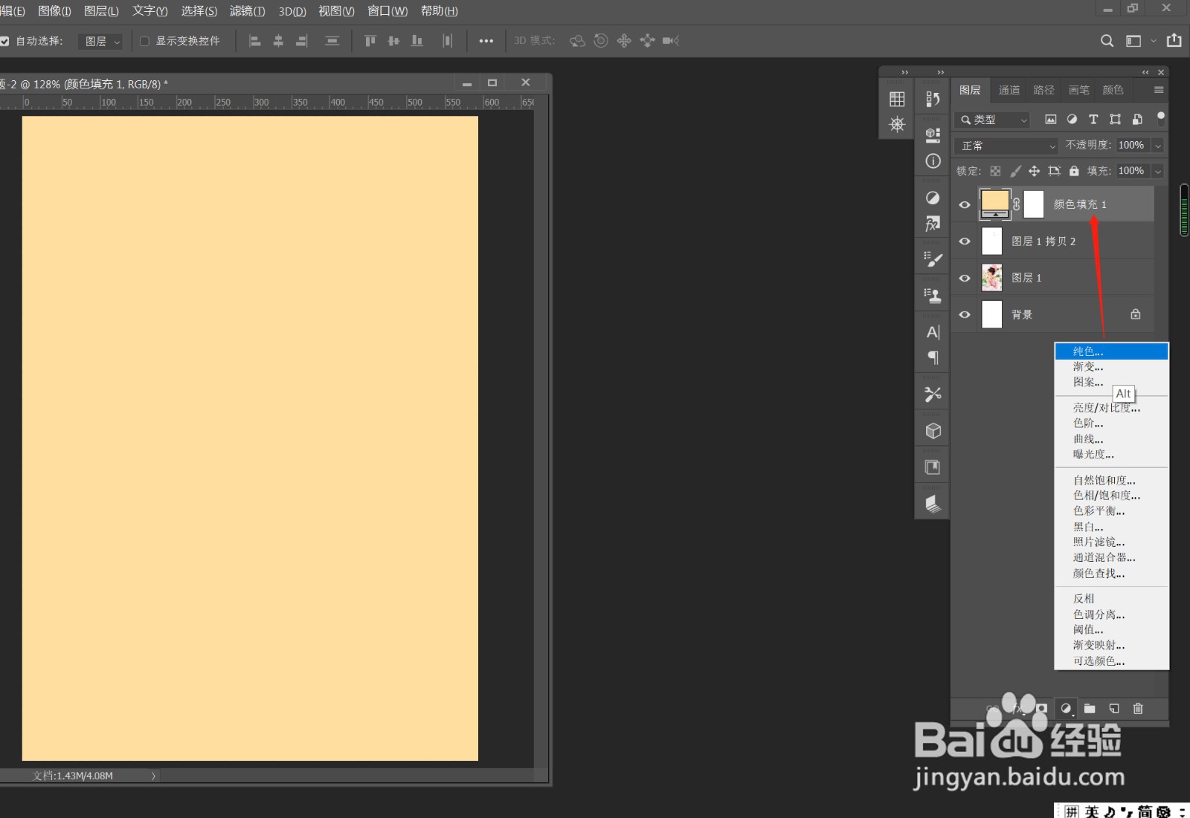Viewport: 1190px width, 818px height.
Task: Hide the 背景 layer
Action: coord(965,315)
